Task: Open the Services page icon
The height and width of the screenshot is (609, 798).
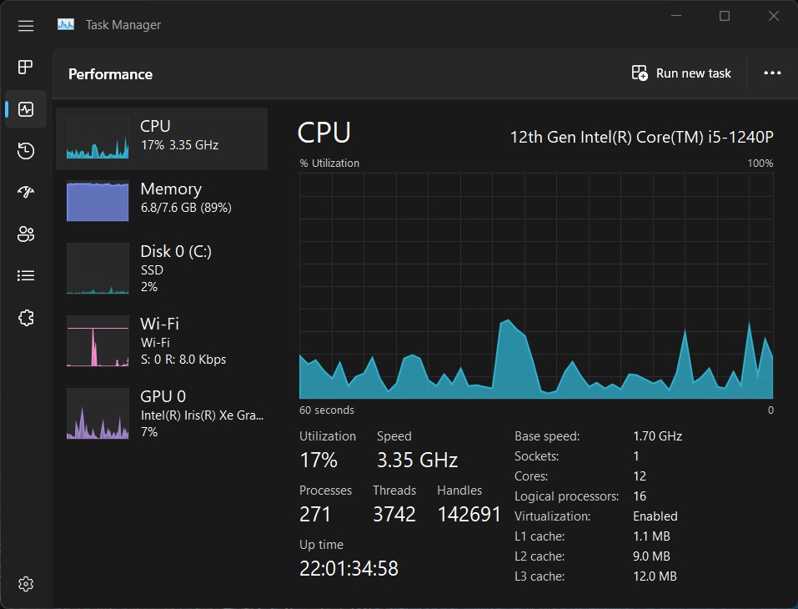Action: pos(25,317)
